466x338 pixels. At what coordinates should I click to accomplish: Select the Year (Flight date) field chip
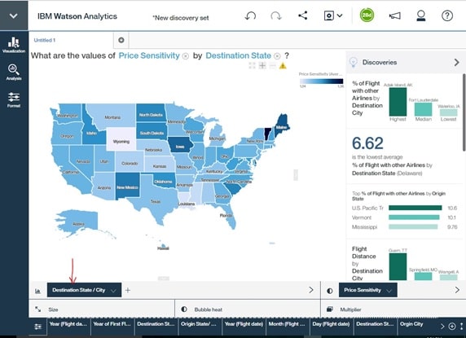click(244, 326)
